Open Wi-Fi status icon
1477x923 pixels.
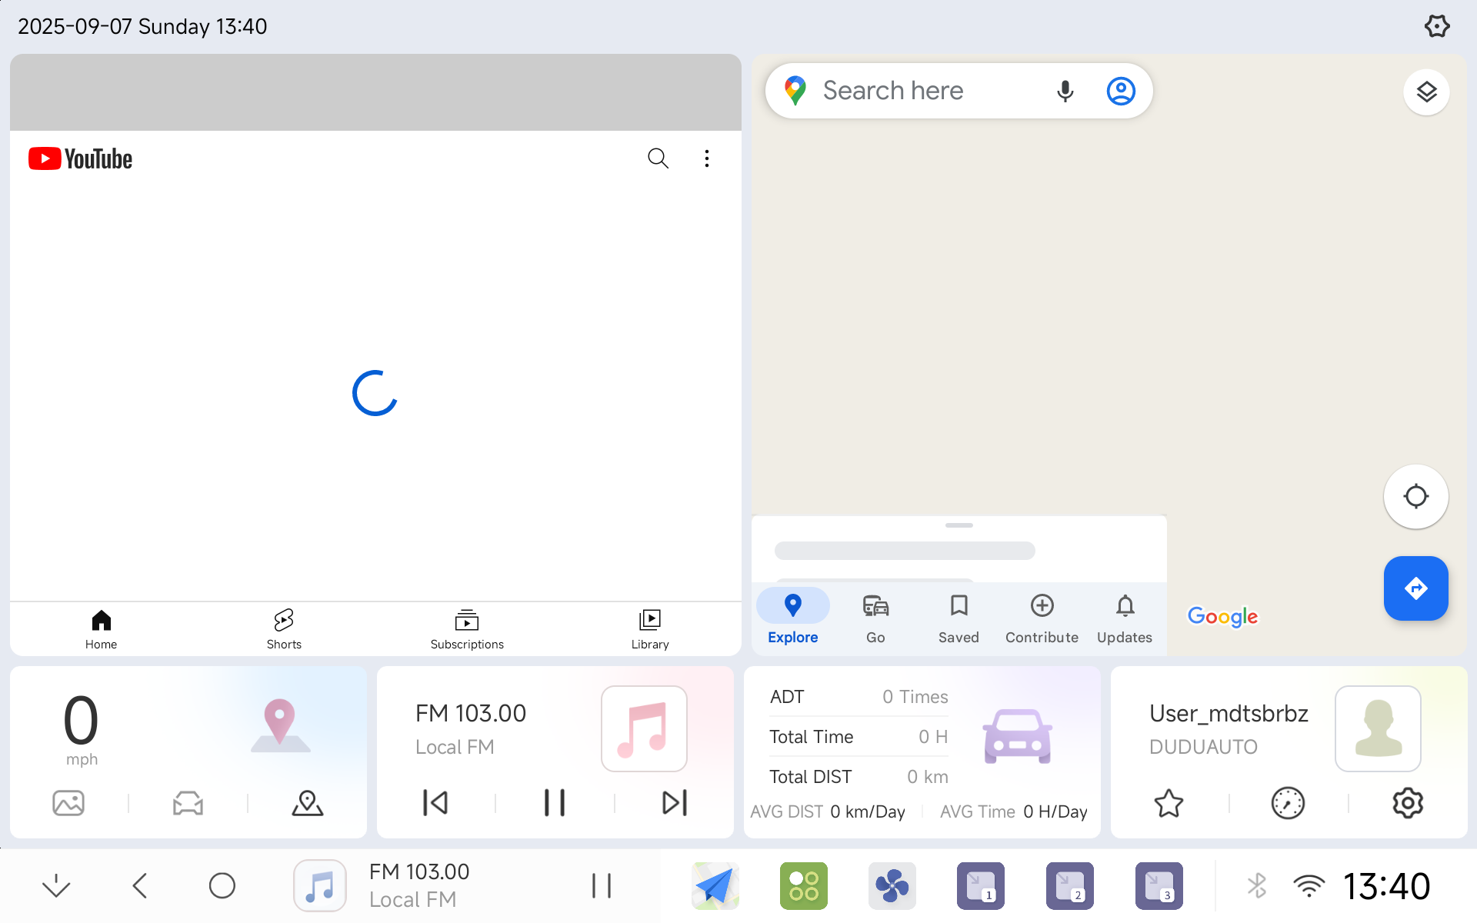coord(1309,886)
